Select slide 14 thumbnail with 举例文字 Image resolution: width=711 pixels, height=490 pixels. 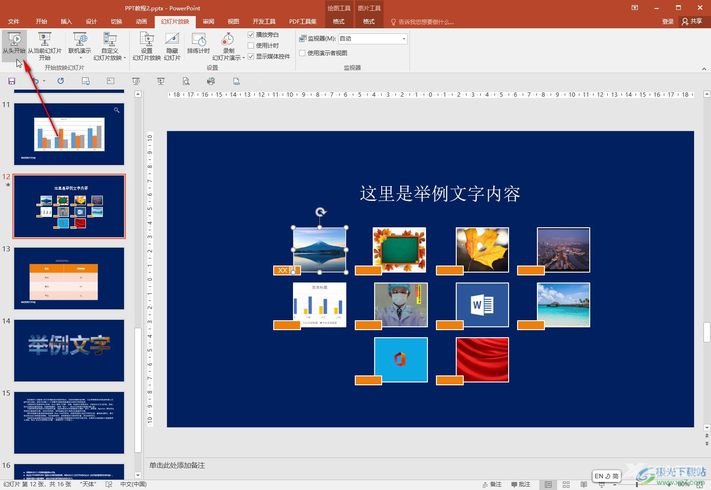coord(69,350)
